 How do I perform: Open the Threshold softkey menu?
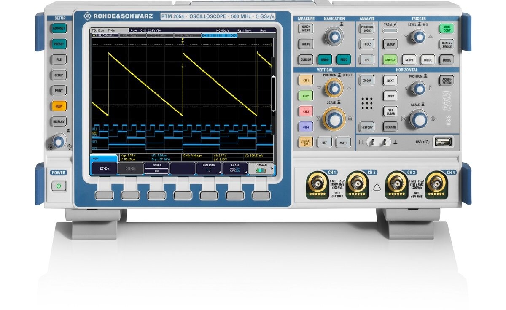coord(209,168)
